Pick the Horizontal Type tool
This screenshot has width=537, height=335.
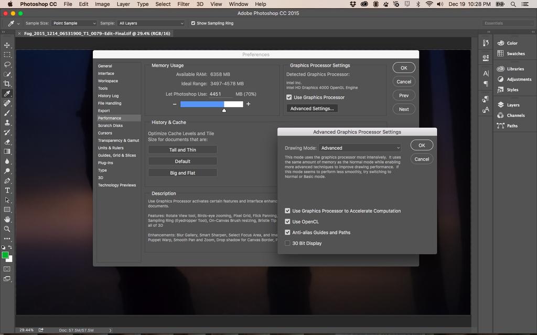pyautogui.click(x=7, y=190)
